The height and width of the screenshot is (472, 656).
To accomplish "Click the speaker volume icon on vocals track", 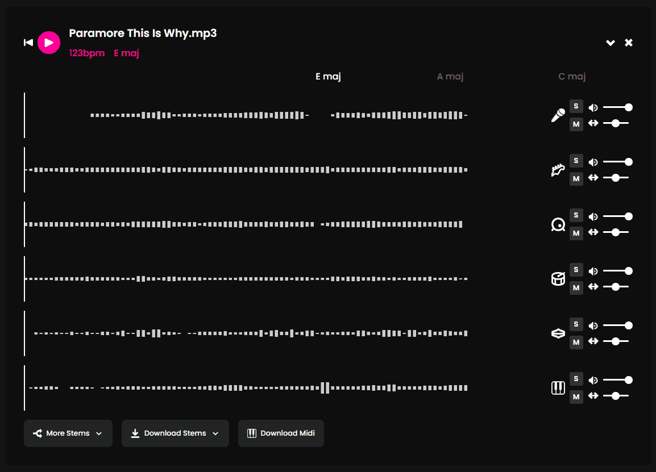I will 593,107.
